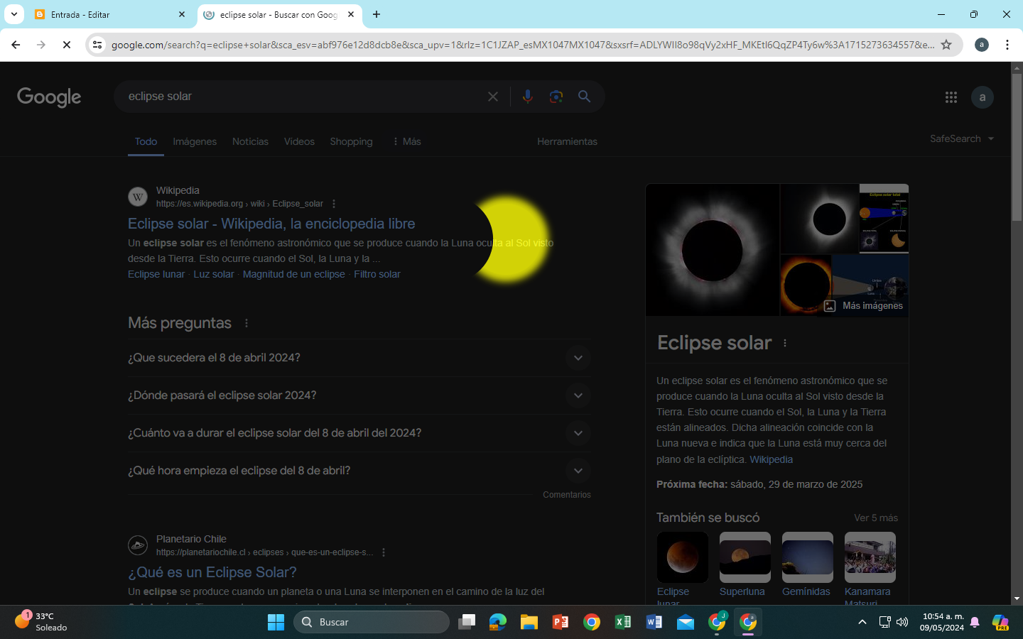Click the Wikipedia favicon of the first result
The height and width of the screenshot is (639, 1023).
coord(138,197)
